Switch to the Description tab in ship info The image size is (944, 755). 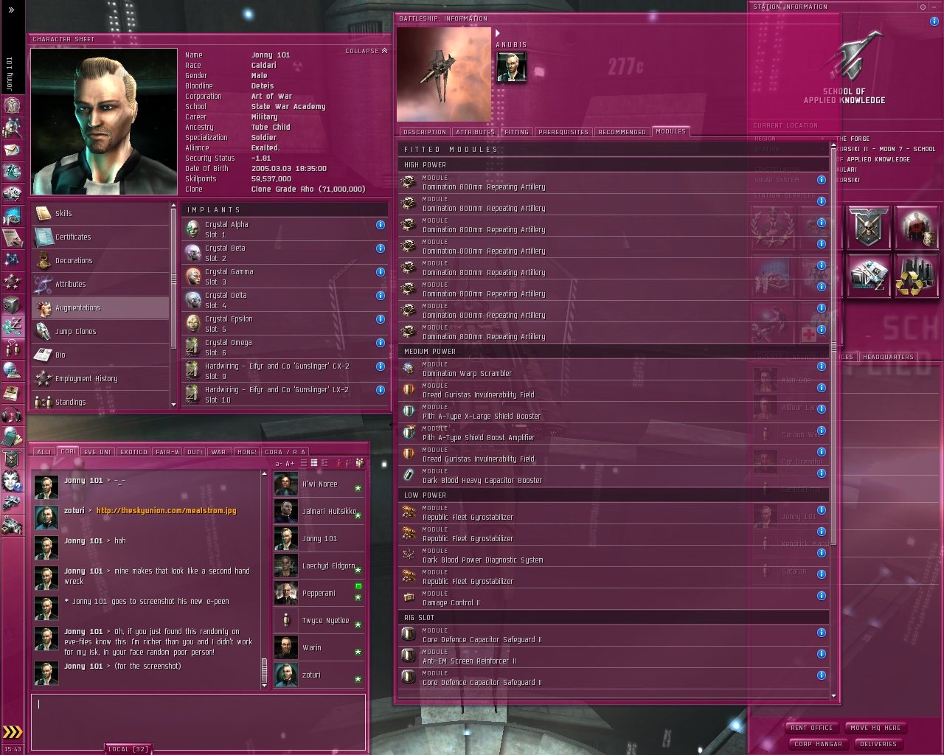coord(425,132)
